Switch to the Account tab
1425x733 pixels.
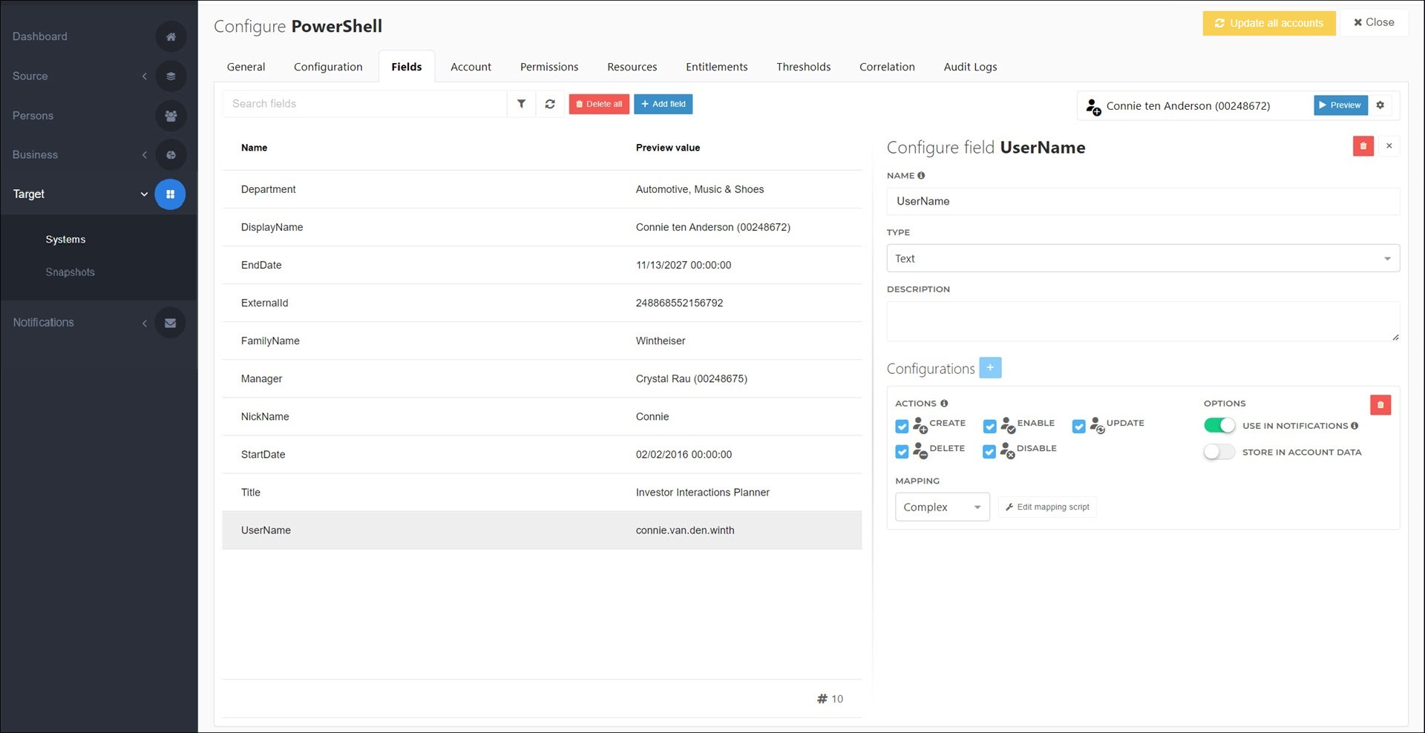[471, 67]
